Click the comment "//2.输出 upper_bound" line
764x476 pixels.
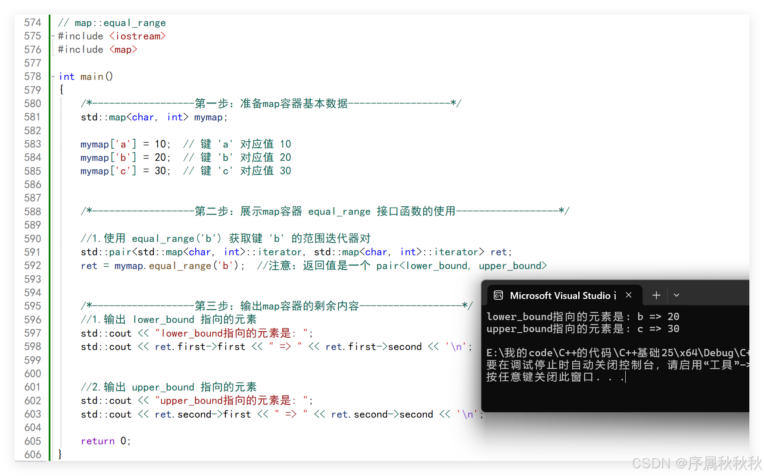pos(168,387)
